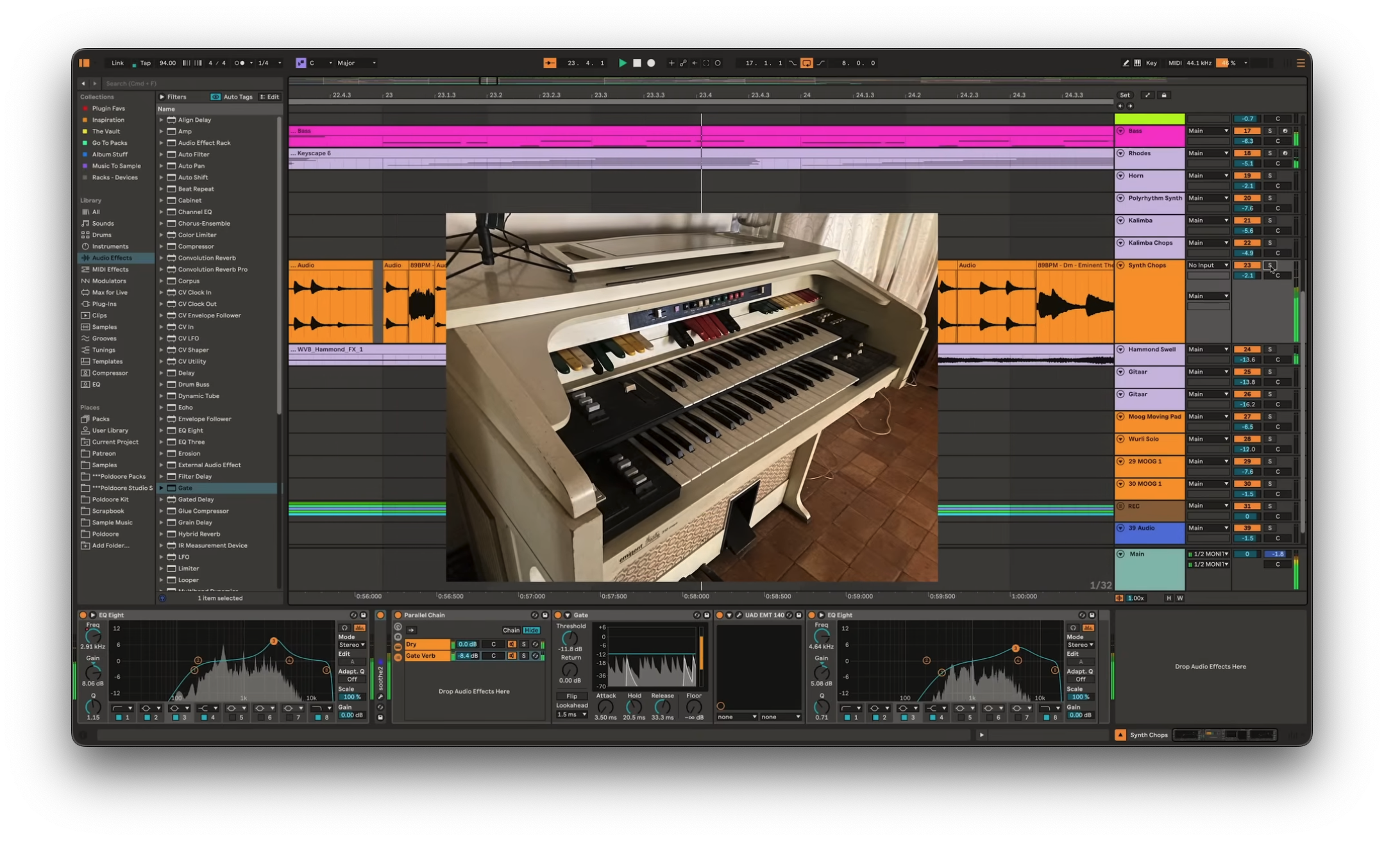Open the Plugin Favs collection

point(108,108)
